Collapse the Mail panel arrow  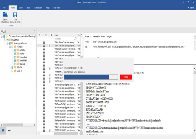click(35, 30)
